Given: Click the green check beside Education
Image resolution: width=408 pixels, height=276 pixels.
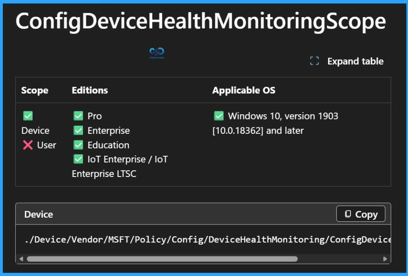Looking at the screenshot, I should coord(78,145).
